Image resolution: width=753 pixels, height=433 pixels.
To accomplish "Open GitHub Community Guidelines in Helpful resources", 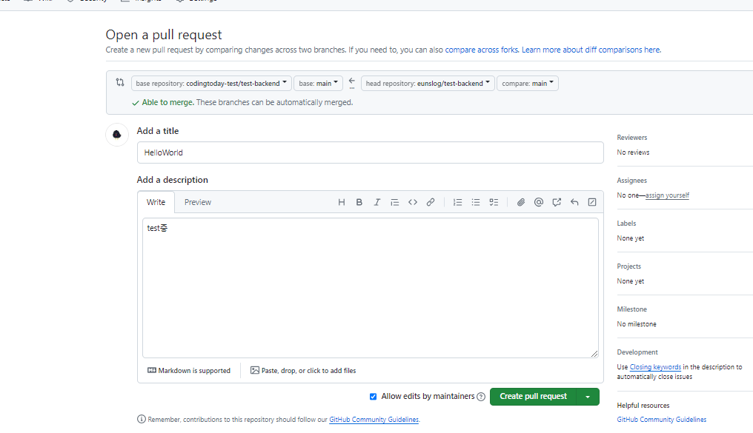I will [x=661, y=420].
